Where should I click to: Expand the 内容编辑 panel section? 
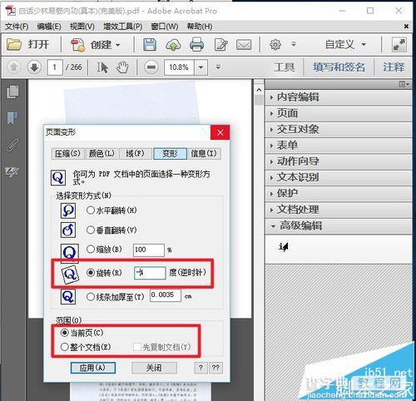click(338, 97)
